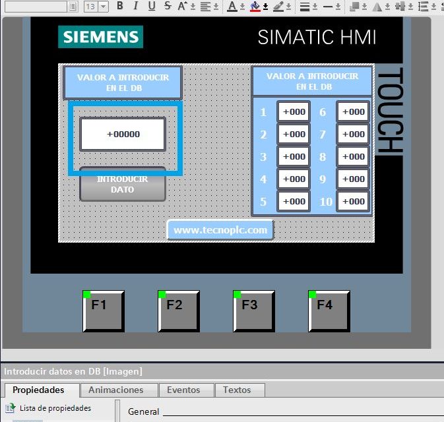This screenshot has width=444, height=422.
Task: Select the VALOR A INTRODUCIR label above +00000
Action: [123, 82]
